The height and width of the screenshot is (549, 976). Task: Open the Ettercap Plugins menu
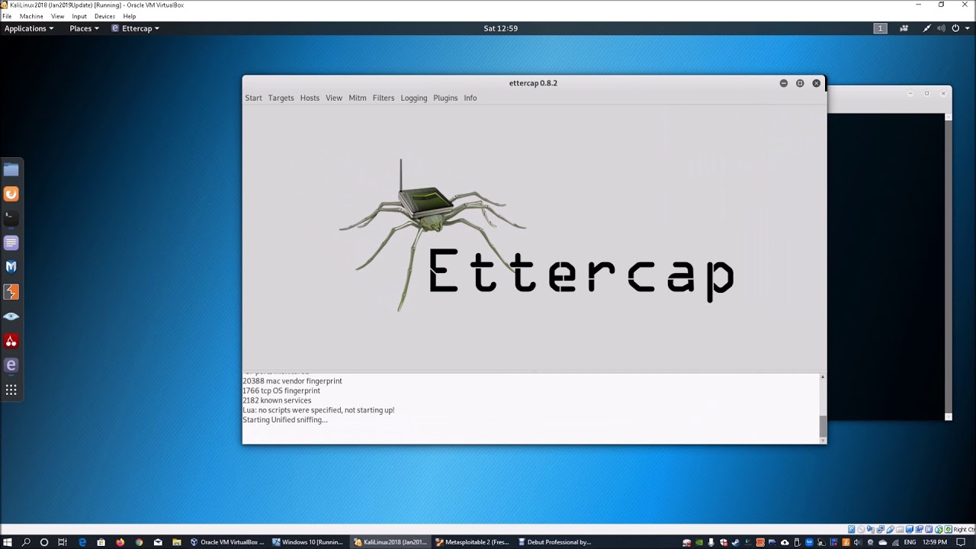coord(445,98)
